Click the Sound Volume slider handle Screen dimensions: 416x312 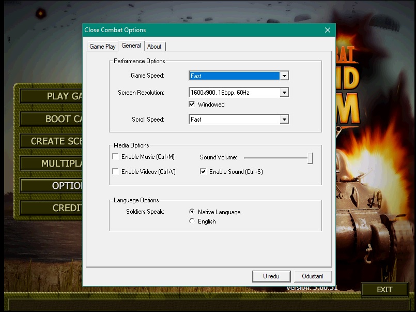[310, 158]
